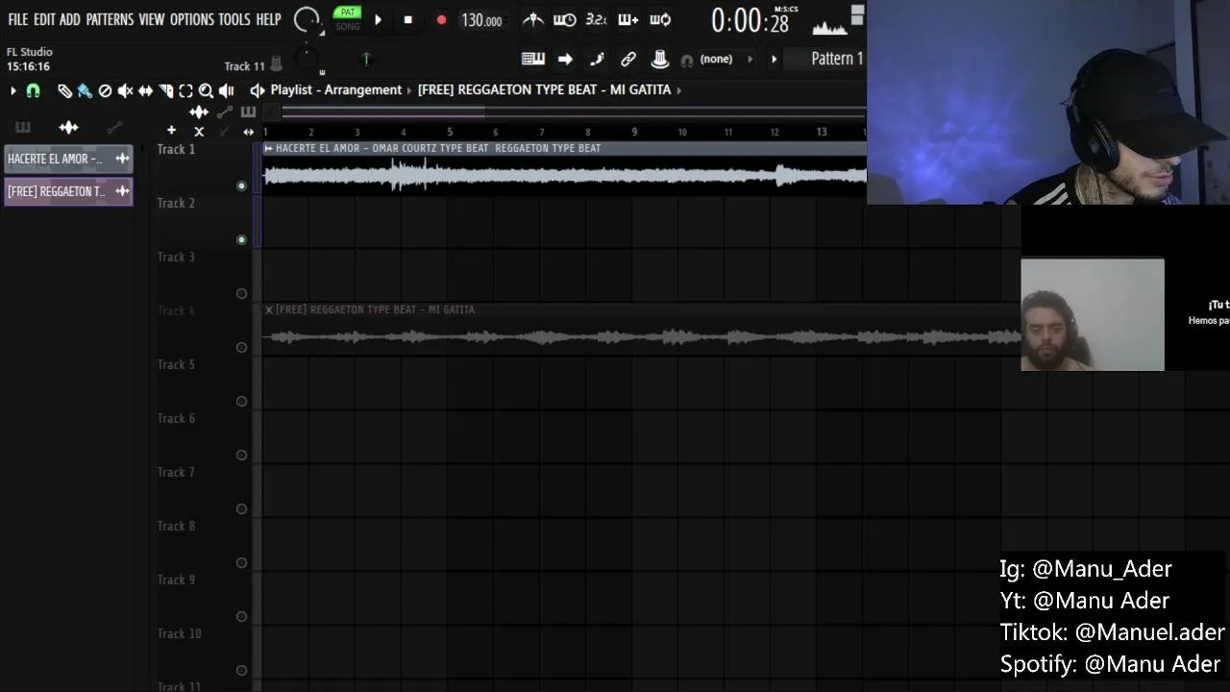Open the ADD menu
This screenshot has height=692, width=1230.
[70, 19]
